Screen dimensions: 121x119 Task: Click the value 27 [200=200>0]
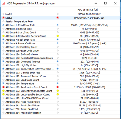coord(90,98)
